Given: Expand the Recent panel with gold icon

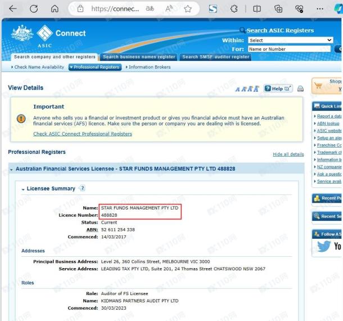Looking at the screenshot, I should [x=327, y=198].
